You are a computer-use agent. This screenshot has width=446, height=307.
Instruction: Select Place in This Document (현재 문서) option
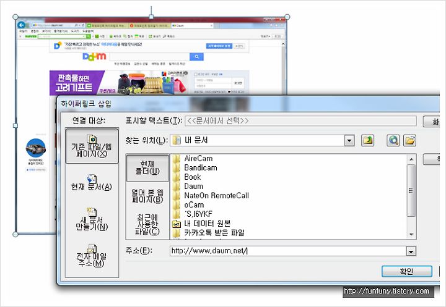(92, 183)
